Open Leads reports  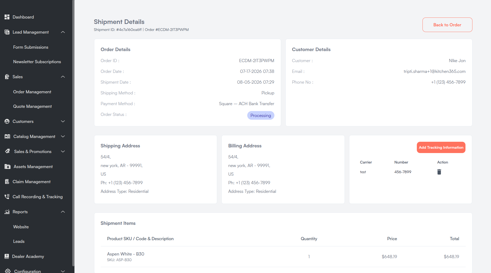pos(19,241)
